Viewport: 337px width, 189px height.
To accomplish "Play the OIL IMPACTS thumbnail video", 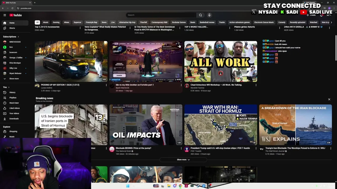I will [x=146, y=125].
